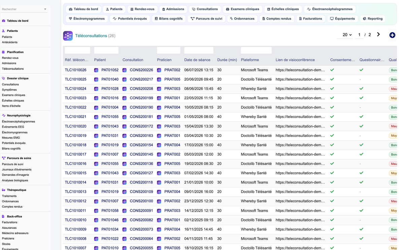Click the Tableau de bord sidebar icon
The image size is (404, 250).
pos(3,21)
